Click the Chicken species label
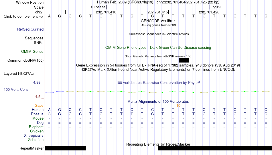Viewport: 272px width, 155px height. 37,131
